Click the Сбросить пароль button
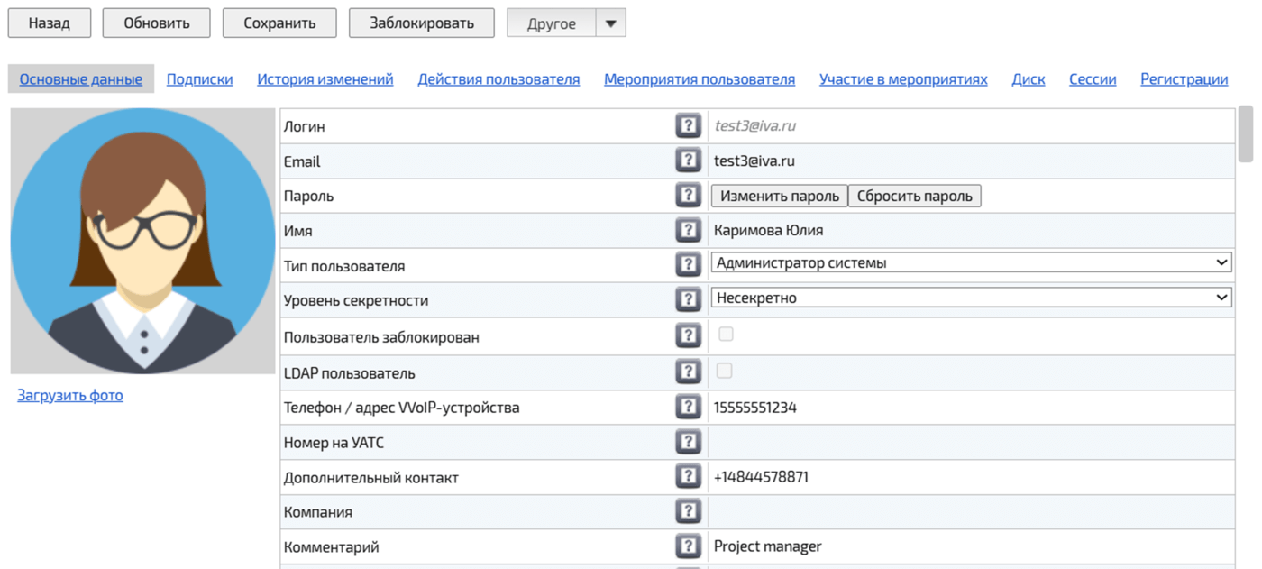The image size is (1262, 569). click(x=914, y=196)
